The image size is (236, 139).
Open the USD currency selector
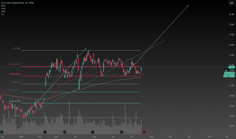click(x=231, y=3)
